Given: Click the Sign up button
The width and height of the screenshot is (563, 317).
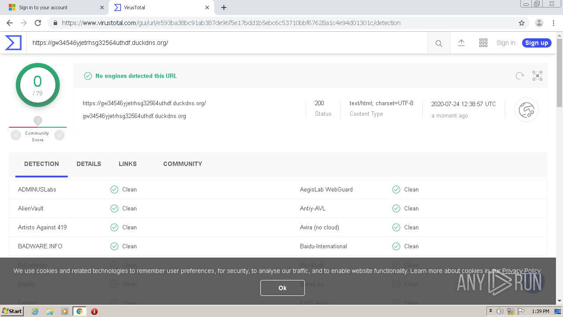Looking at the screenshot, I should coord(537,43).
